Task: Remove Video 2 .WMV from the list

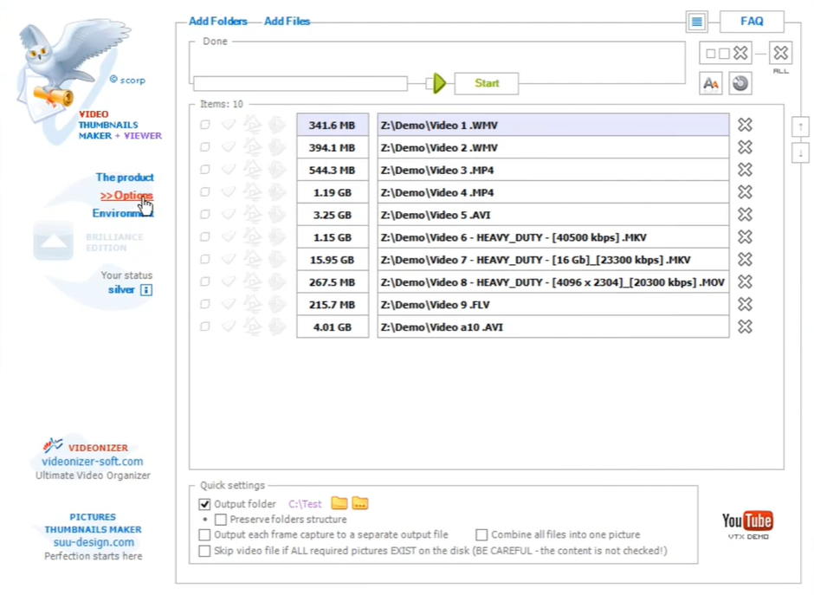Action: [x=745, y=147]
